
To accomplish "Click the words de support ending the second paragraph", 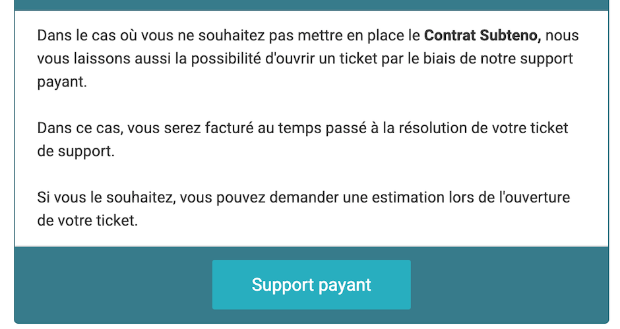I will (76, 152).
